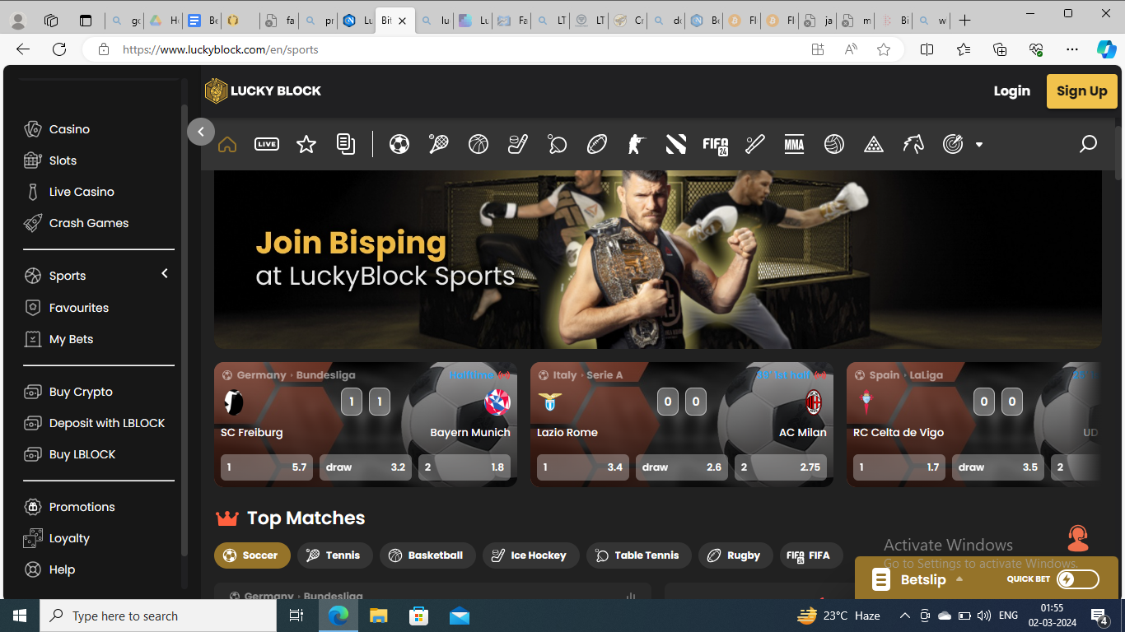1125x632 pixels.
Task: Open the LIVE events icon
Action: 267,144
